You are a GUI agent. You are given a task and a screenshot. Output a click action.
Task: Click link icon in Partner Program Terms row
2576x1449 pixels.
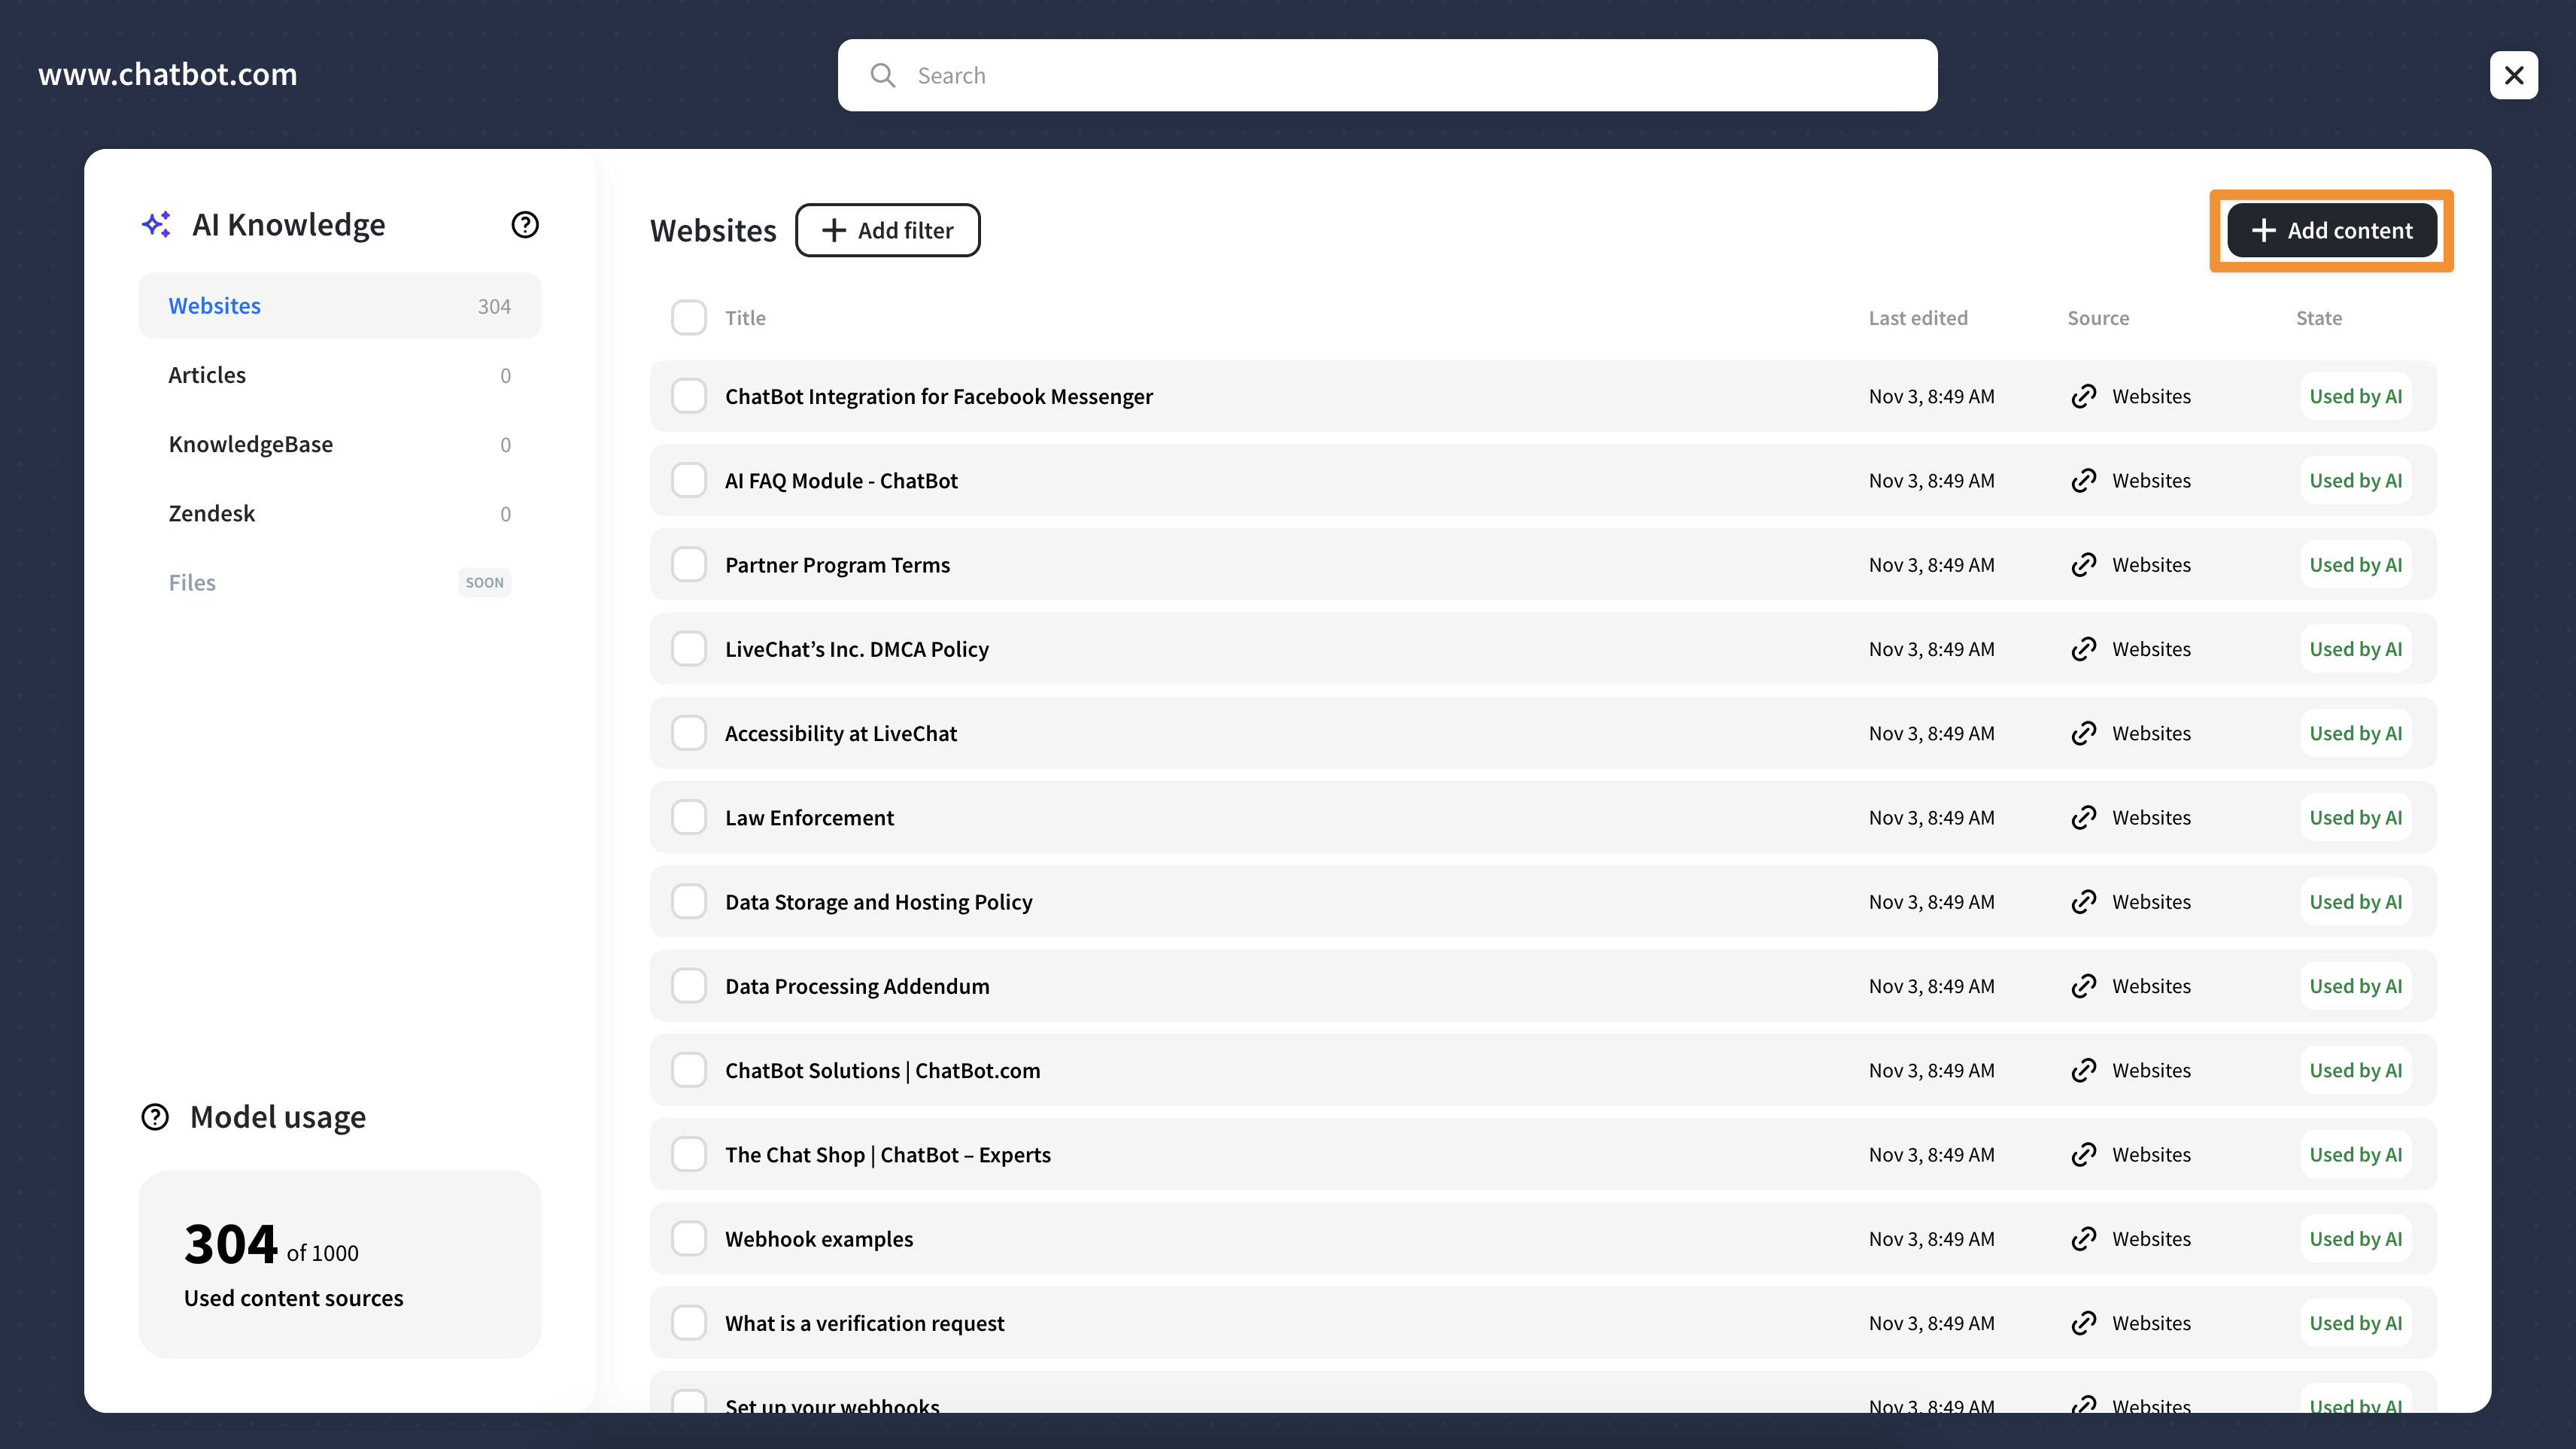pos(2084,565)
